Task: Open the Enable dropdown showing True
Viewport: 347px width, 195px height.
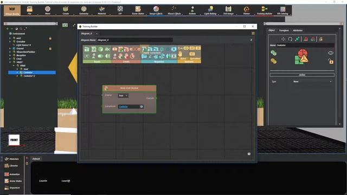Action: [123, 96]
